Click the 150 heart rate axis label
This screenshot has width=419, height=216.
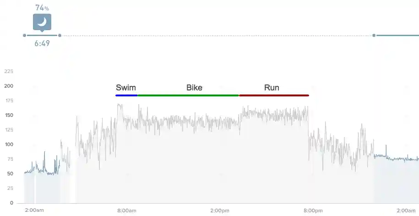(x=9, y=116)
